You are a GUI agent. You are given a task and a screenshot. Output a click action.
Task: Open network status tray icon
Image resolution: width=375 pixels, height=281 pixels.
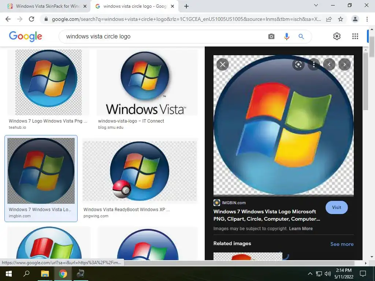point(319,274)
